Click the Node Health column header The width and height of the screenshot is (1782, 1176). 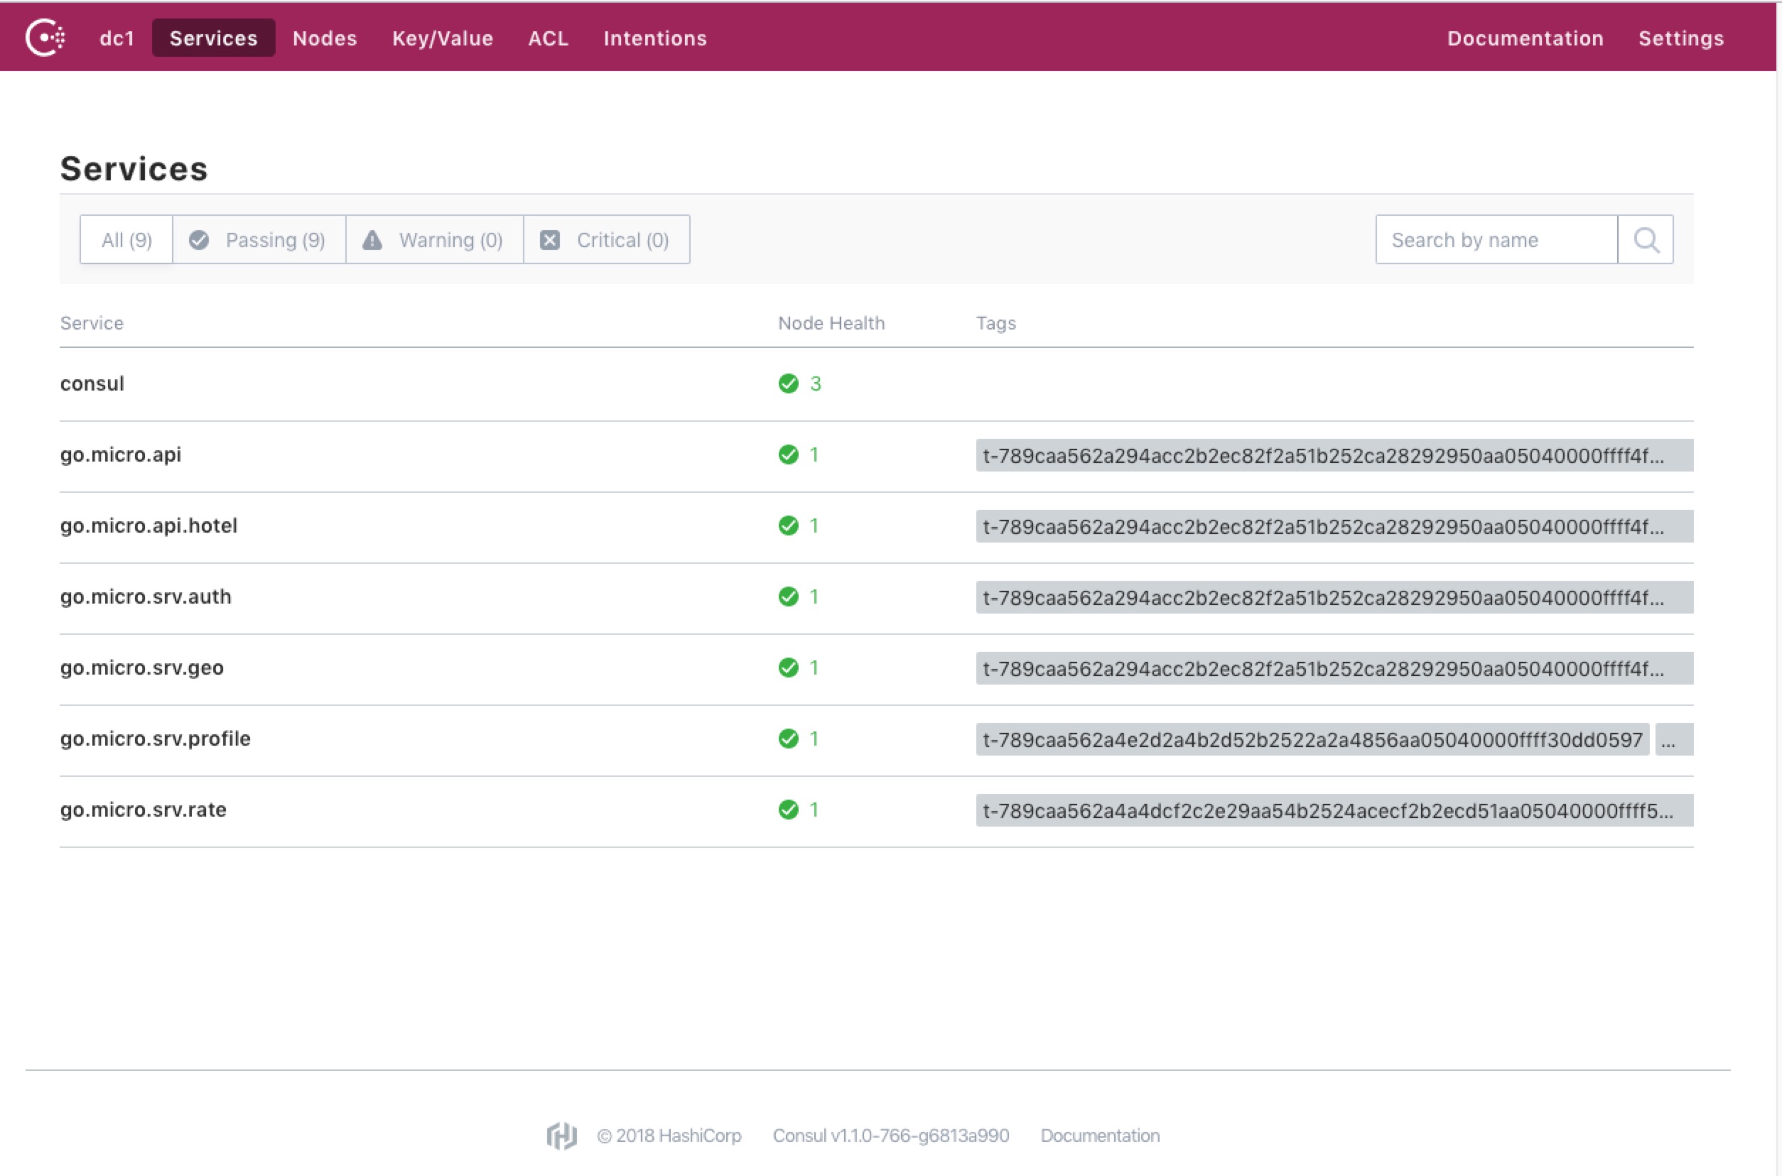point(831,323)
